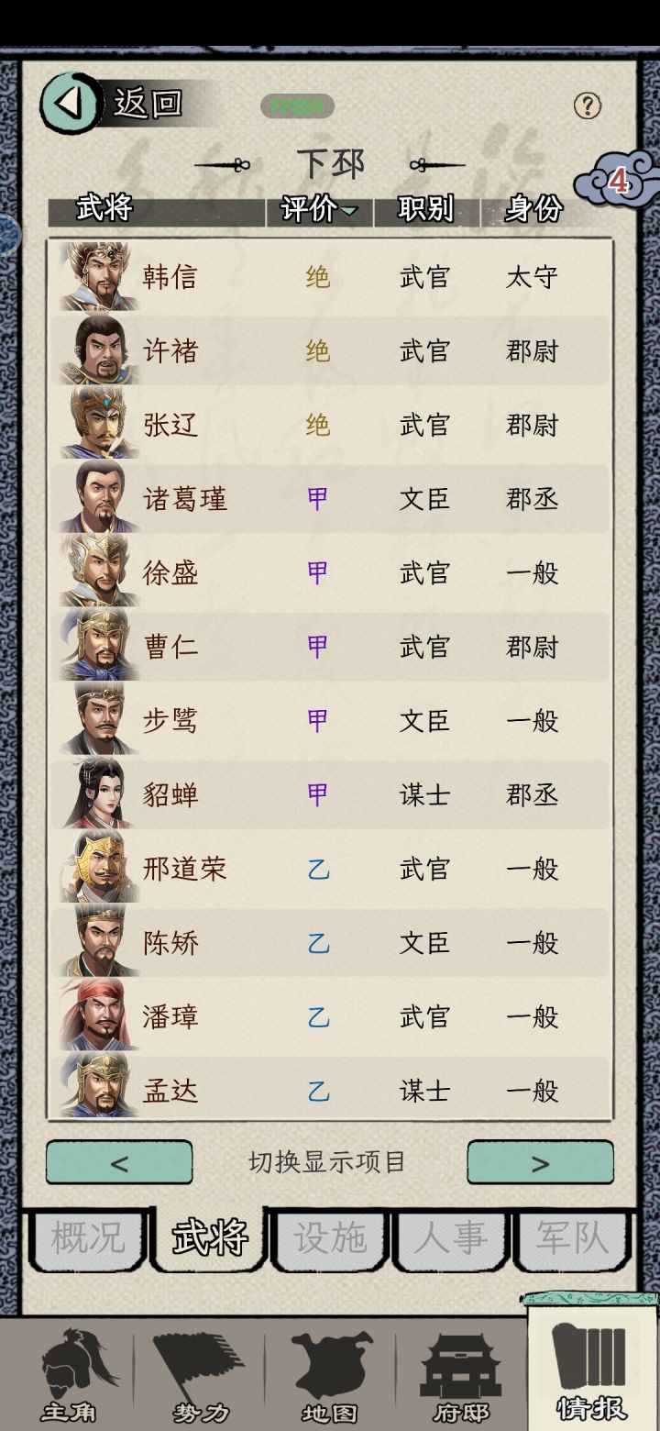Viewport: 660px width, 1431px height.
Task: Show next display items with > button
Action: tap(541, 1162)
